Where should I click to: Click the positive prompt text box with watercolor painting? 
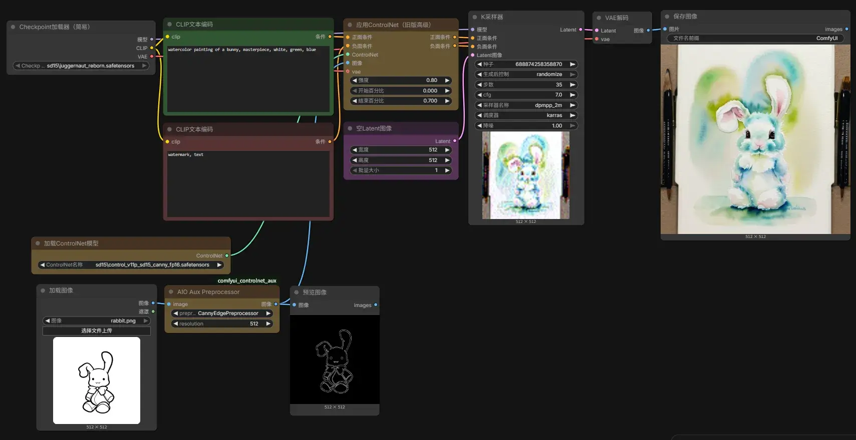(248, 79)
